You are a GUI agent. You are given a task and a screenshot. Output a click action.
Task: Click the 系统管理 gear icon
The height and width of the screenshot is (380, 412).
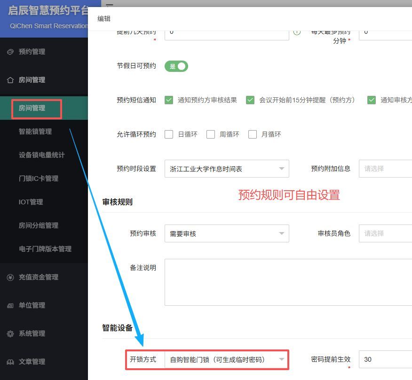click(x=10, y=333)
